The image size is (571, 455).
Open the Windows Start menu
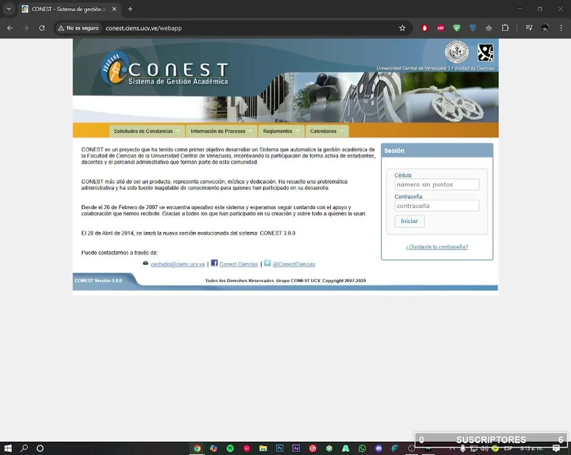[x=8, y=449]
